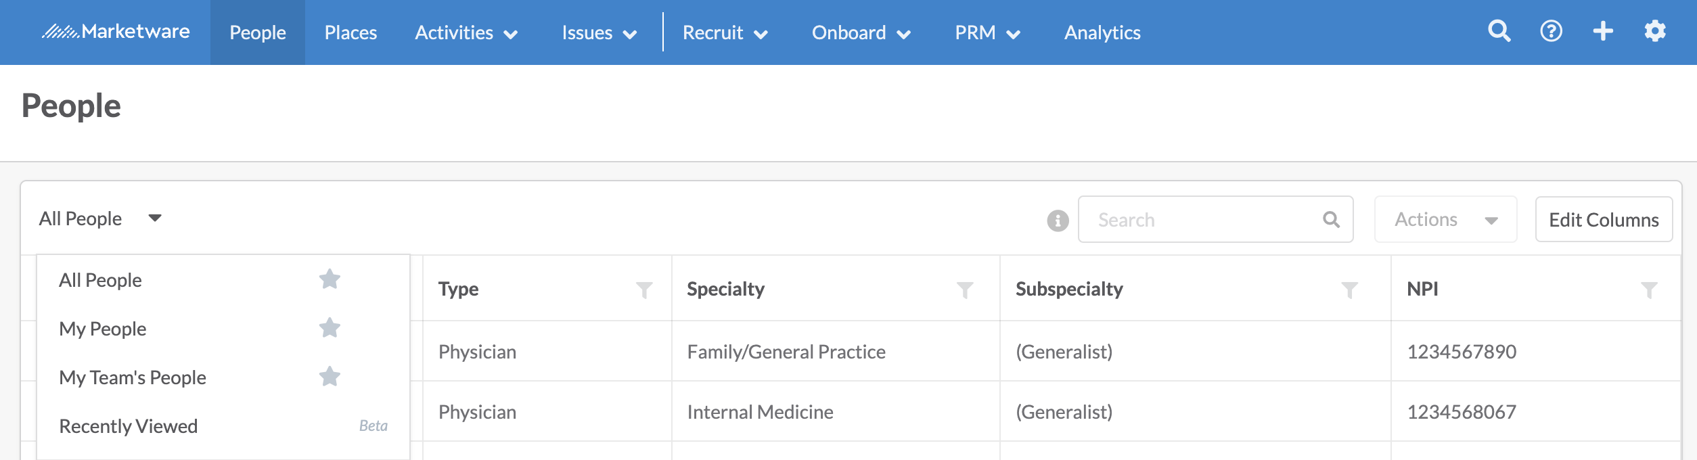Open filter for Type column
Screen dimensions: 1697x460
coord(644,290)
